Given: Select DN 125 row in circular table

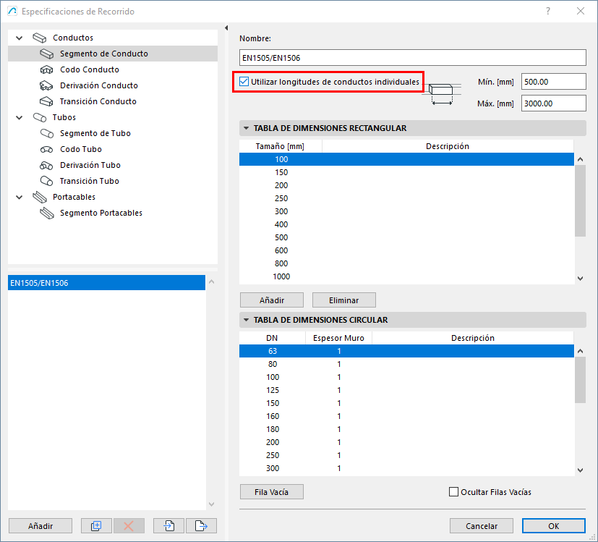Looking at the screenshot, I should point(406,390).
